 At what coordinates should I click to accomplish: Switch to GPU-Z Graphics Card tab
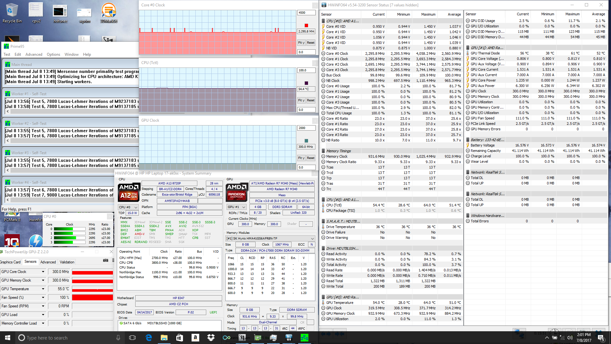point(10,262)
